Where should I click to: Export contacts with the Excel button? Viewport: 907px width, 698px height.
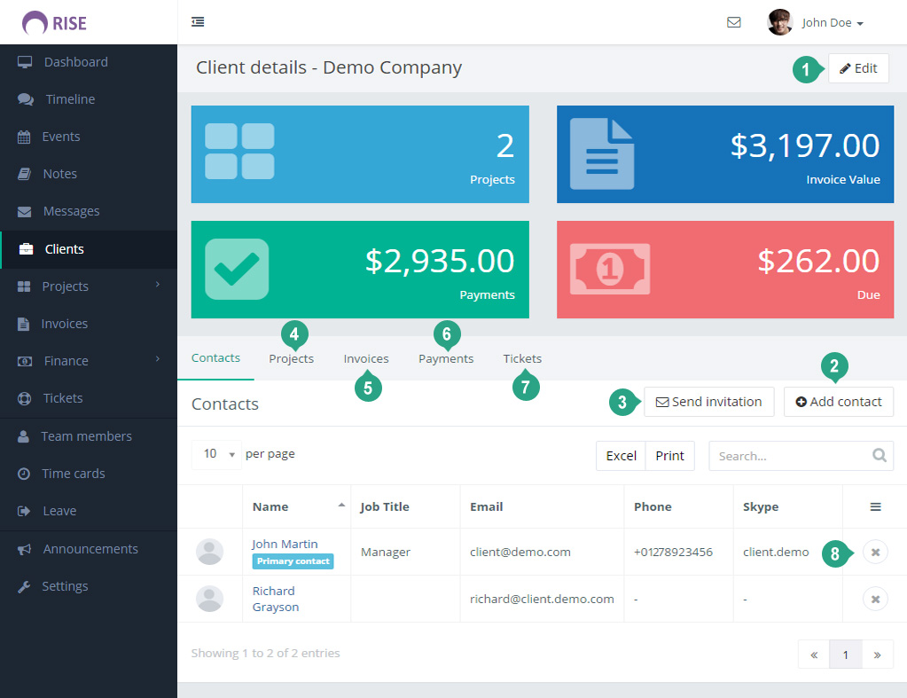(622, 456)
